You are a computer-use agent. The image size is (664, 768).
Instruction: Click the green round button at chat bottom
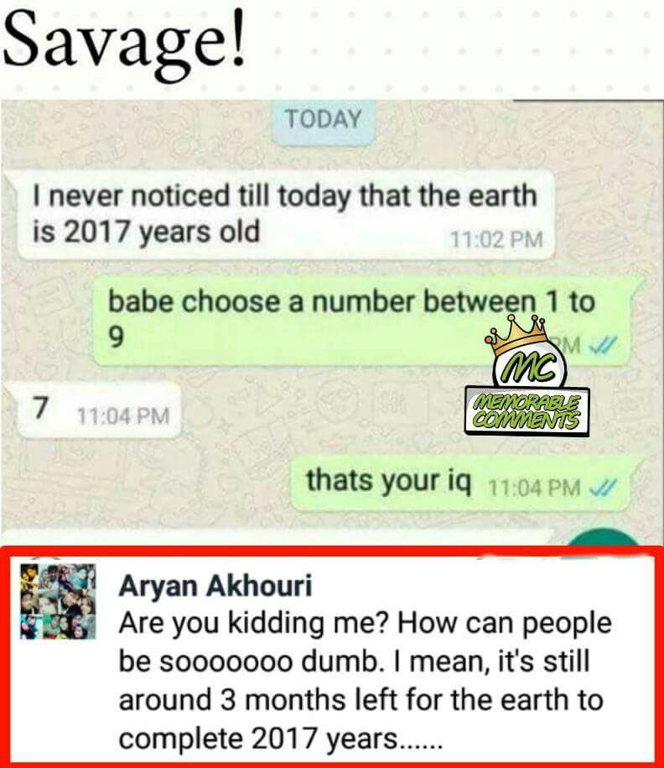tap(604, 538)
